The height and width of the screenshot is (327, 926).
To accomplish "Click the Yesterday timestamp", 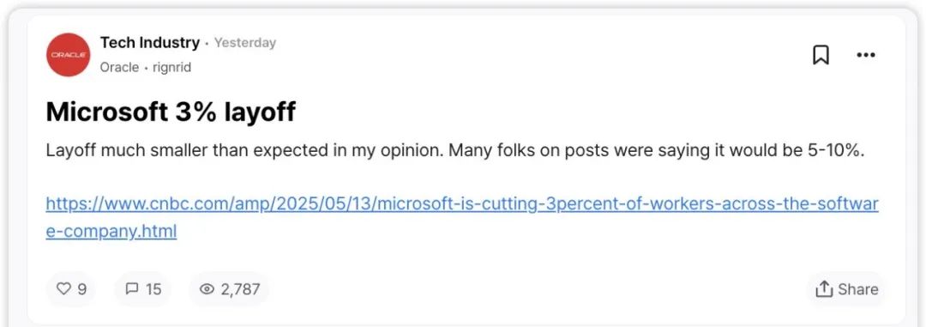I will pyautogui.click(x=245, y=43).
